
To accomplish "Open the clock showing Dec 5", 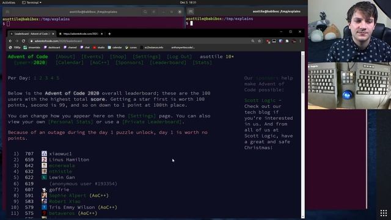I will 188,2.
